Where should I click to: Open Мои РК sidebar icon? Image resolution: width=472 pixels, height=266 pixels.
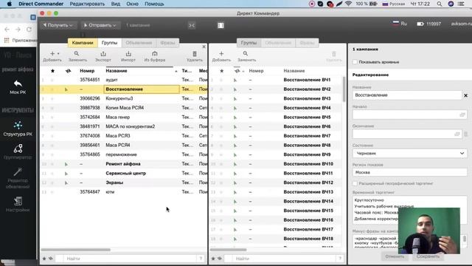(x=18, y=83)
